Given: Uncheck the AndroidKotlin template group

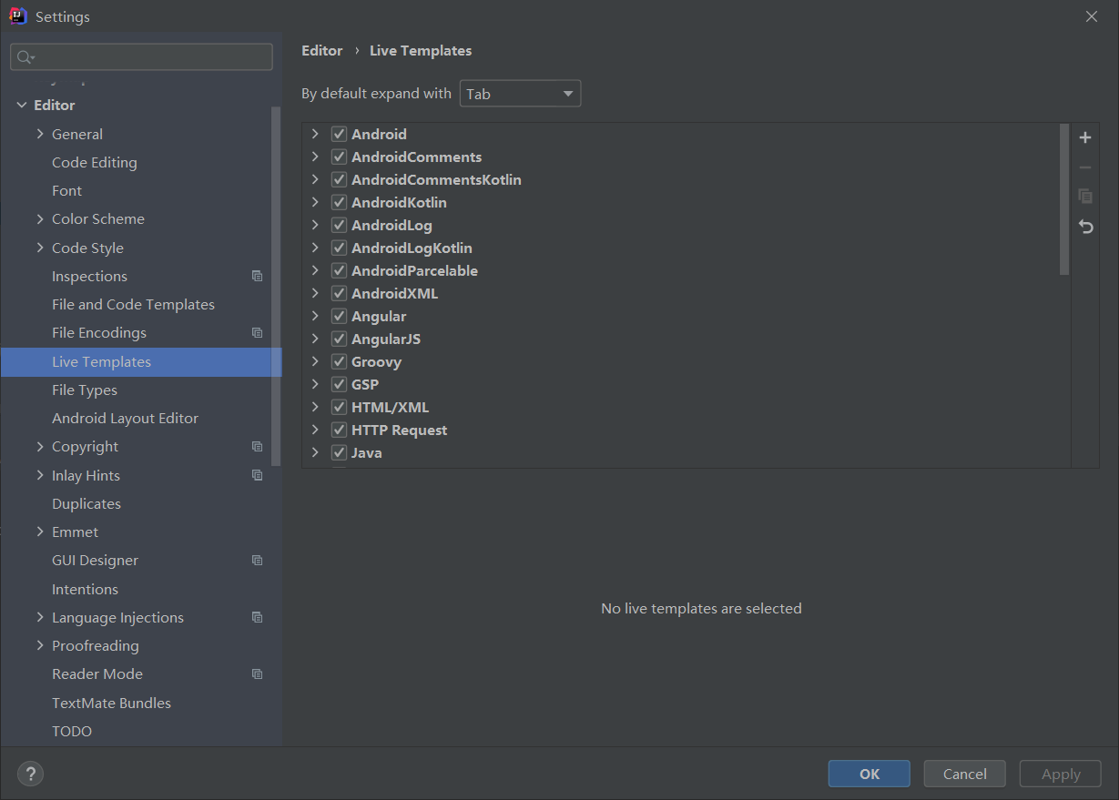Looking at the screenshot, I should 340,203.
